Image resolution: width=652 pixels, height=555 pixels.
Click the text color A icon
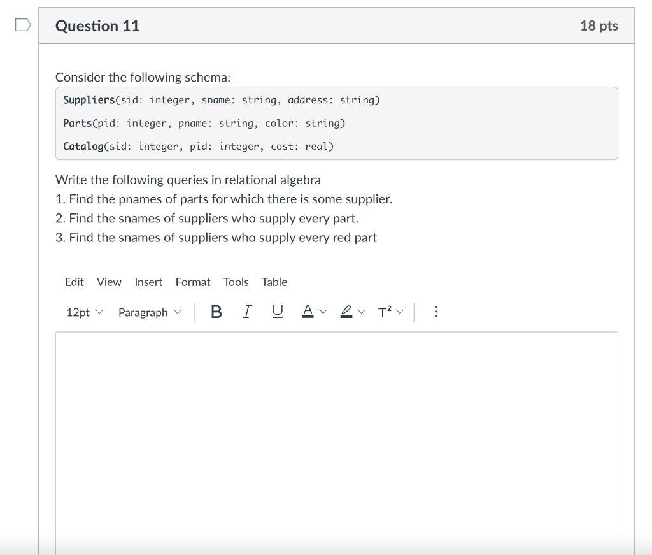pyautogui.click(x=308, y=312)
